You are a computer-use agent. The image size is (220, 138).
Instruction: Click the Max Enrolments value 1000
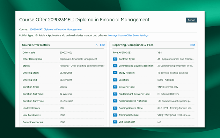click(62, 115)
